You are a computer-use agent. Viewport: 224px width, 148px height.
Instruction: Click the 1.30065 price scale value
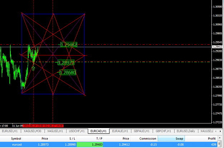pos(218,25)
